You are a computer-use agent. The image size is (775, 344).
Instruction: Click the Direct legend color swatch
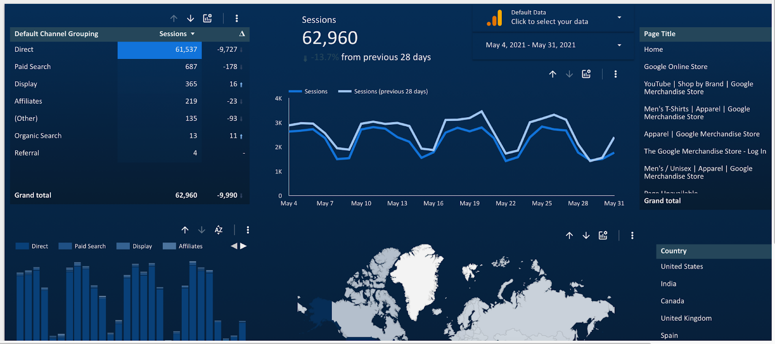tap(22, 246)
